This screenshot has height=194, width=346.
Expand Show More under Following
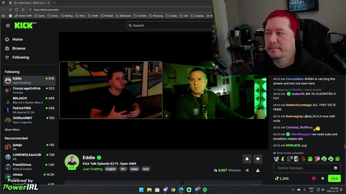pyautogui.click(x=12, y=130)
